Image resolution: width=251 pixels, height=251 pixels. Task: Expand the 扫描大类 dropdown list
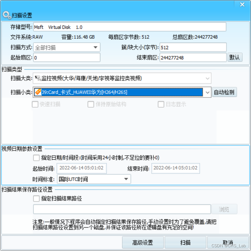click(207, 78)
